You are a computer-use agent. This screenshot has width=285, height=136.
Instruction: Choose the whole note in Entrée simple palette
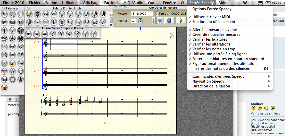click(54, 14)
